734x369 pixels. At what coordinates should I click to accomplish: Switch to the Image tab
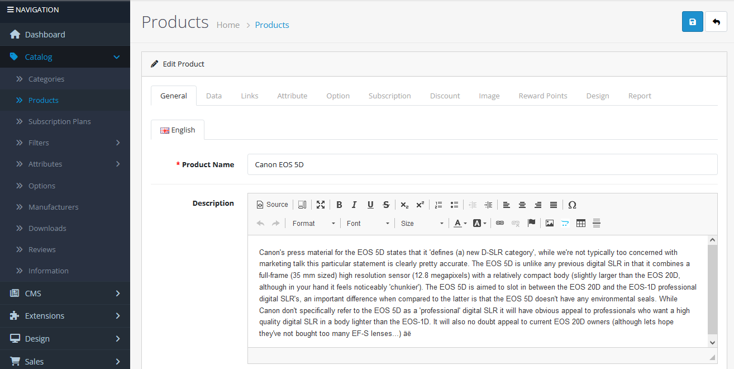489,96
